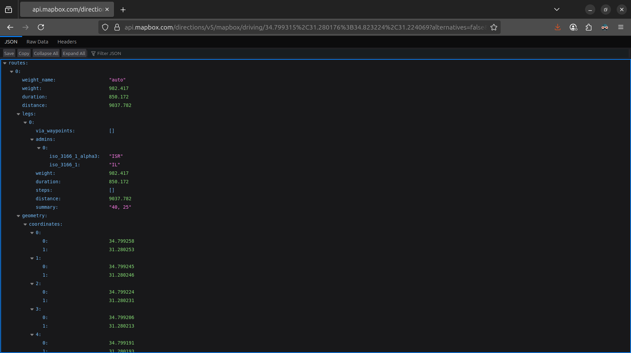Collapse the coordinates node
Screen dimensions: 631x353
(x=25, y=224)
